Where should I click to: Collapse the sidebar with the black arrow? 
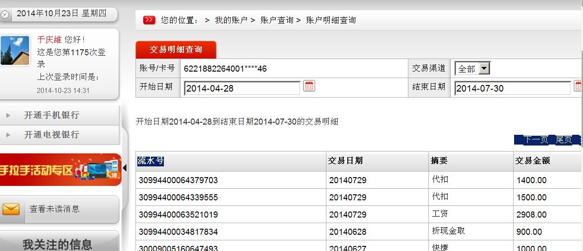pos(124,168)
